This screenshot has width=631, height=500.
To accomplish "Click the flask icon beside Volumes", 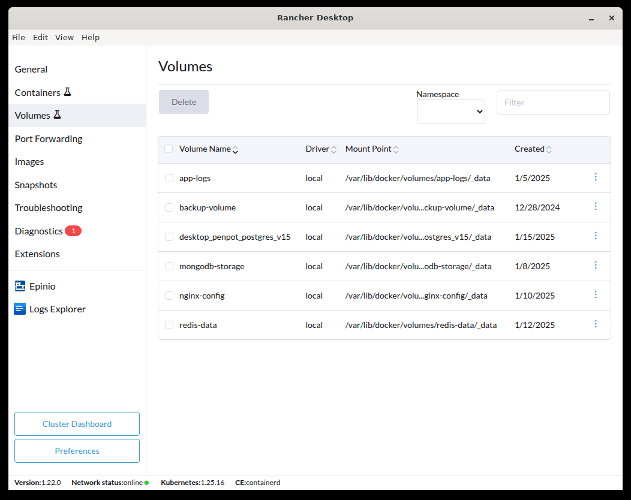I will coord(57,115).
